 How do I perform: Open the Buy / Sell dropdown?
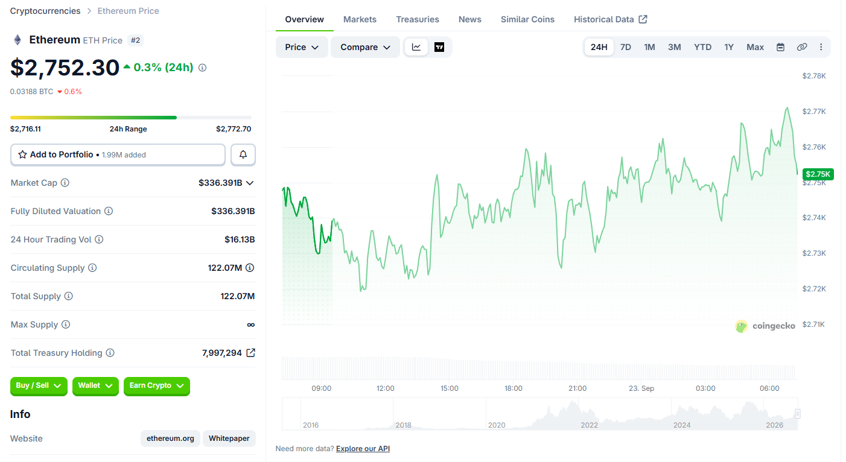tap(39, 385)
